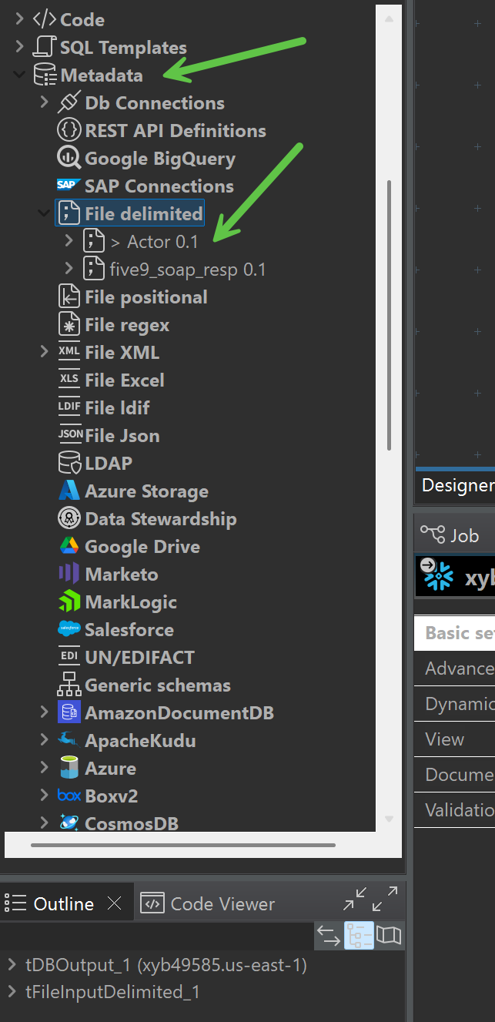Open the Salesforce metadata connector
495x1022 pixels.
point(69,629)
